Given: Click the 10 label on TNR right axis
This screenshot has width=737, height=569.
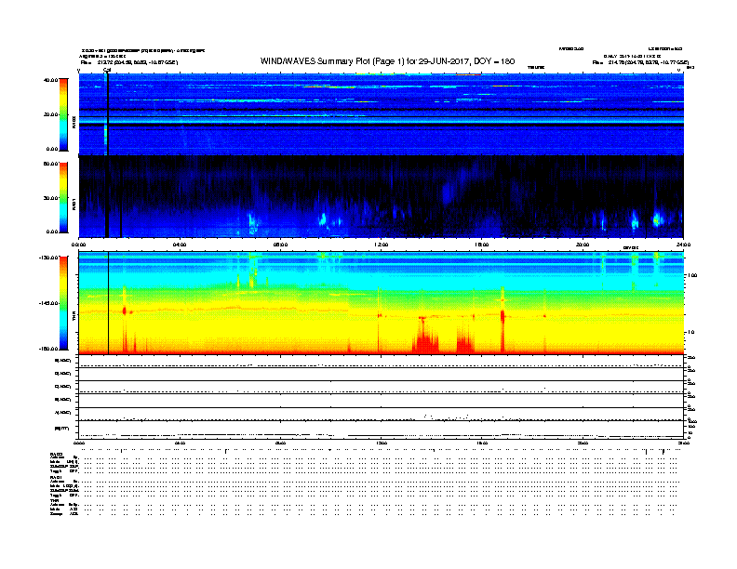Looking at the screenshot, I should [x=690, y=332].
